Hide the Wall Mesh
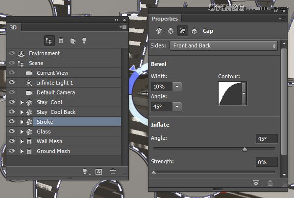The height and width of the screenshot is (198, 294). tap(12, 141)
